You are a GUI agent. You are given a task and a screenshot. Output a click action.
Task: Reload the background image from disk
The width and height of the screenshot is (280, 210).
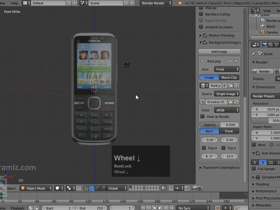236,102
